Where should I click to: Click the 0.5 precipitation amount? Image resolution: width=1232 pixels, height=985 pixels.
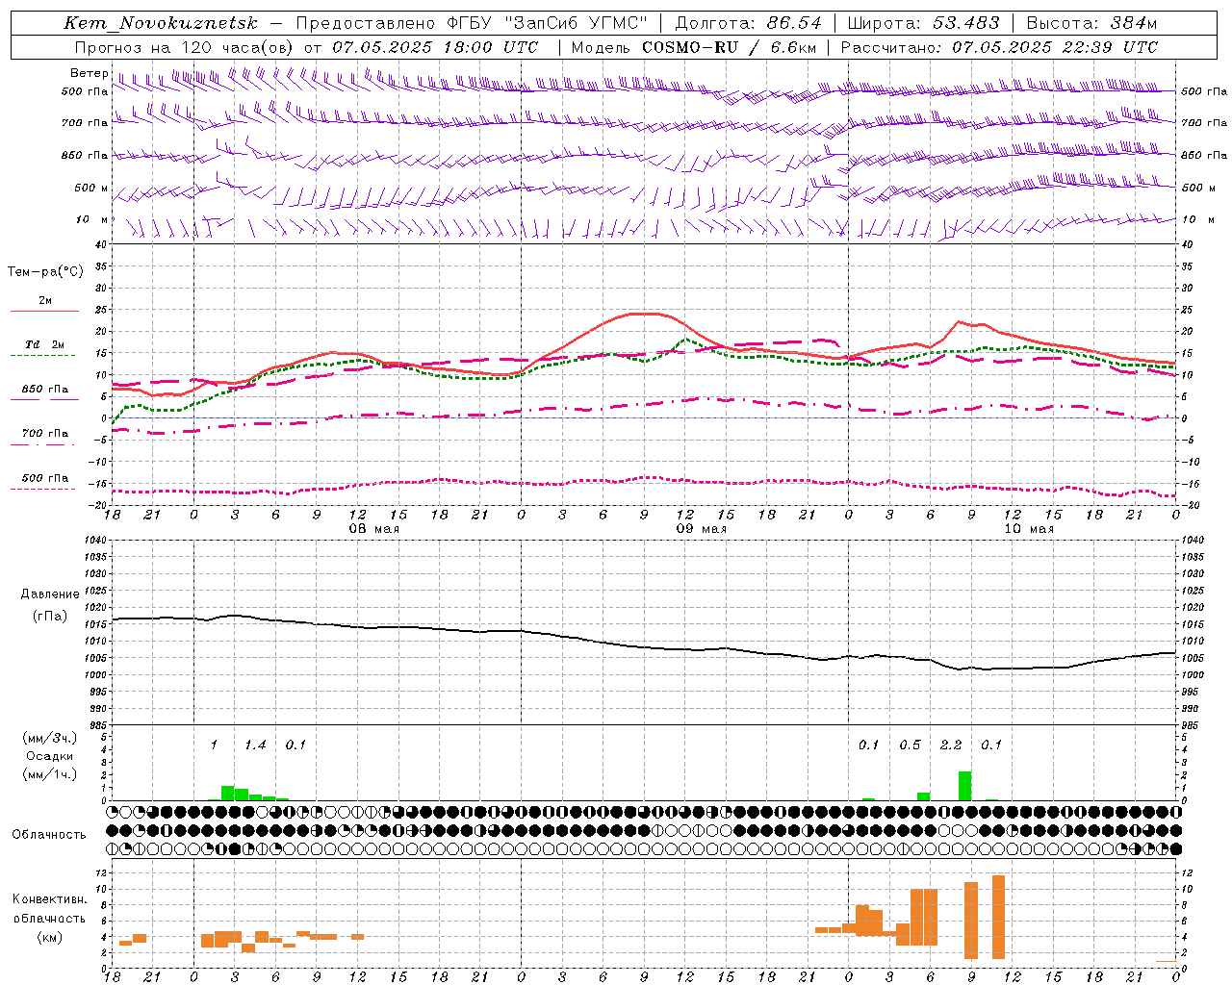[910, 745]
